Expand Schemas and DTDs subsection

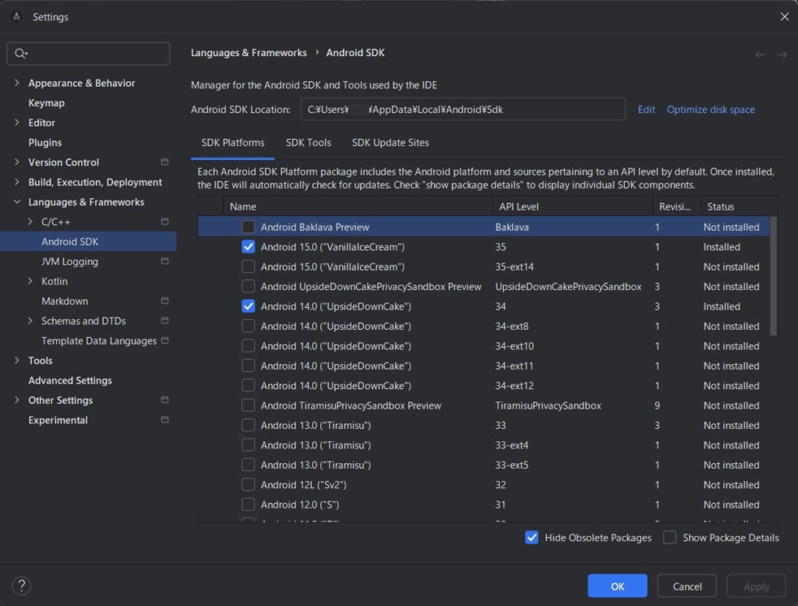tap(30, 321)
